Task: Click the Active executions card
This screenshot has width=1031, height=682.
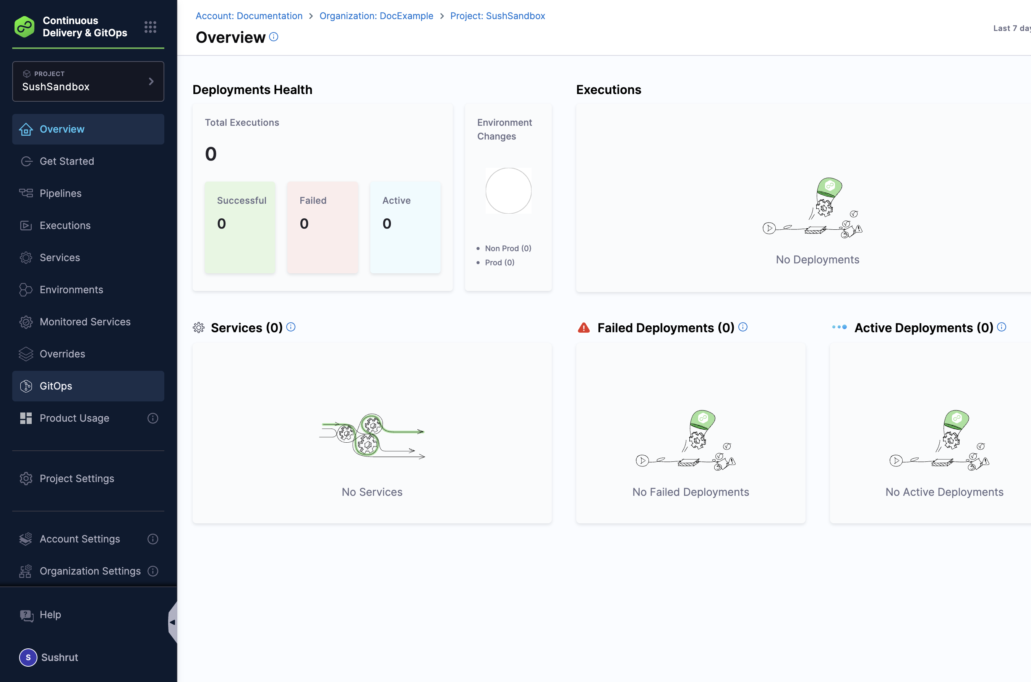Action: click(405, 227)
